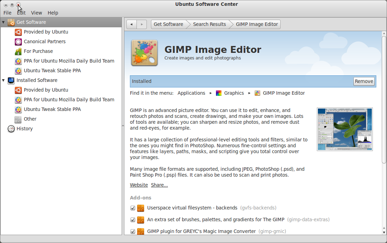Image resolution: width=387 pixels, height=243 pixels.
Task: Click Mozilla Daily Build PPA icon under Installed Software
Action: 18,100
